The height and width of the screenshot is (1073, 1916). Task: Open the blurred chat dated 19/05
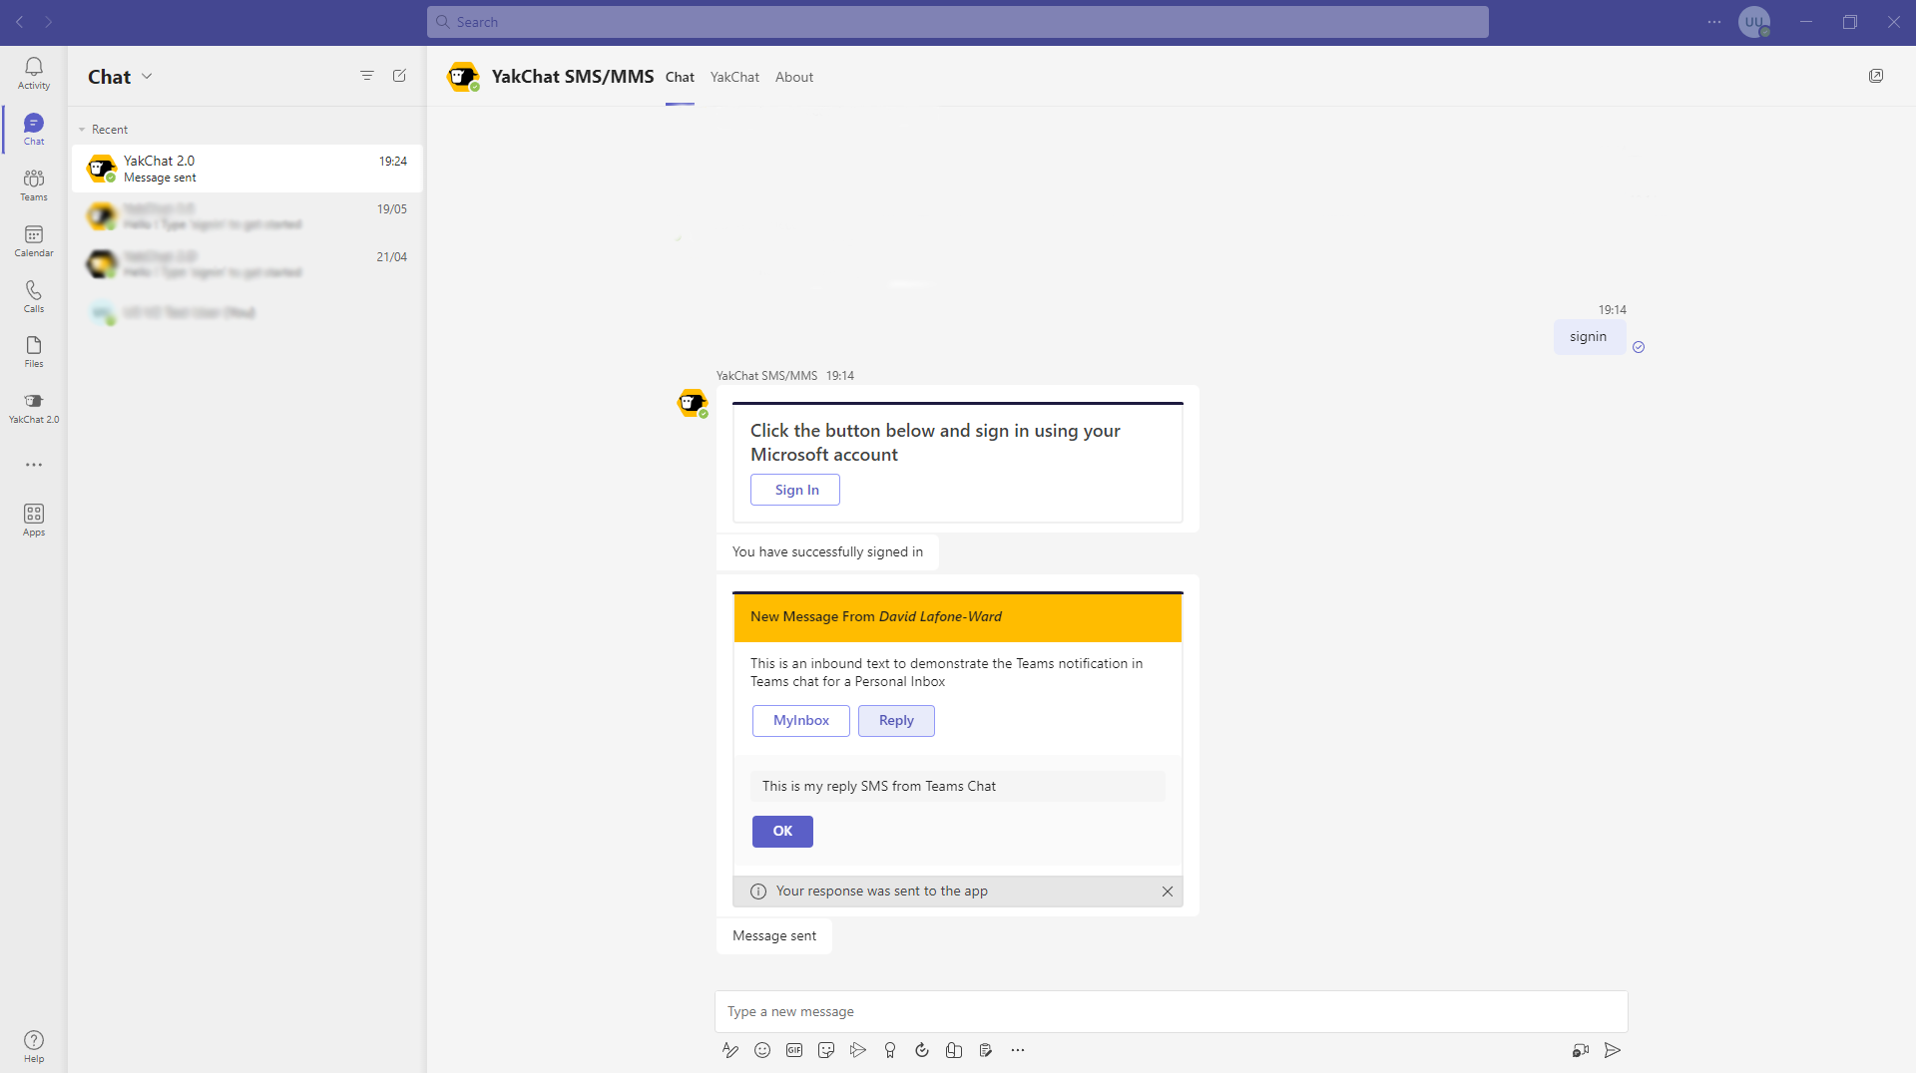click(247, 216)
